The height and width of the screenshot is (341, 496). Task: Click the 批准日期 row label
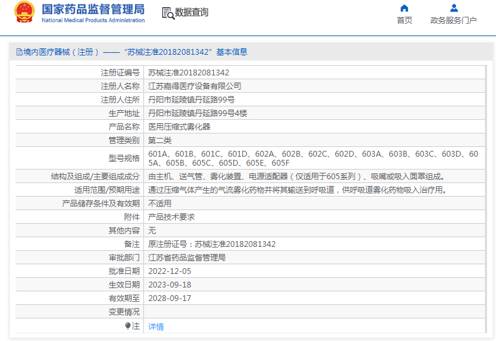pos(124,271)
